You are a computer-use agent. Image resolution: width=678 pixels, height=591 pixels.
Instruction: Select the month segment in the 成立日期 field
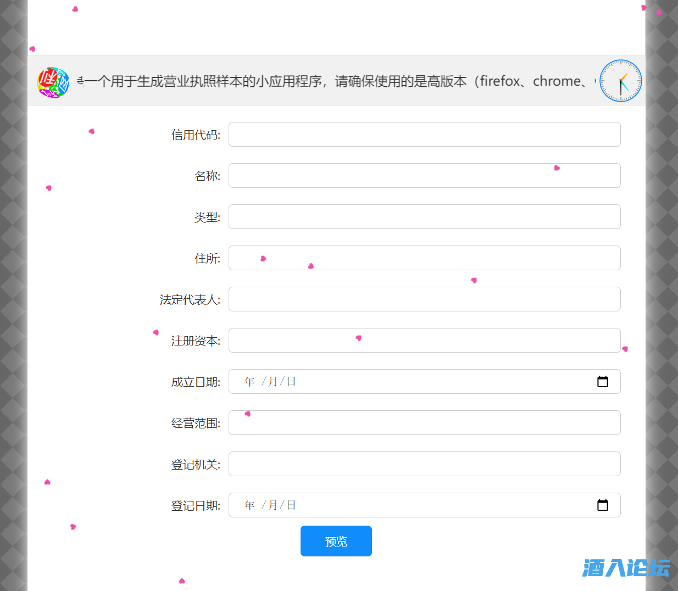pyautogui.click(x=273, y=382)
